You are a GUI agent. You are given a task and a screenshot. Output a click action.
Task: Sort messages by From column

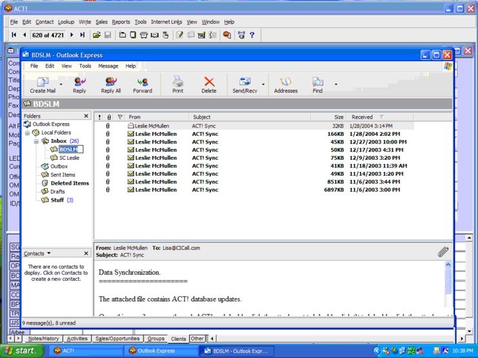tap(157, 117)
